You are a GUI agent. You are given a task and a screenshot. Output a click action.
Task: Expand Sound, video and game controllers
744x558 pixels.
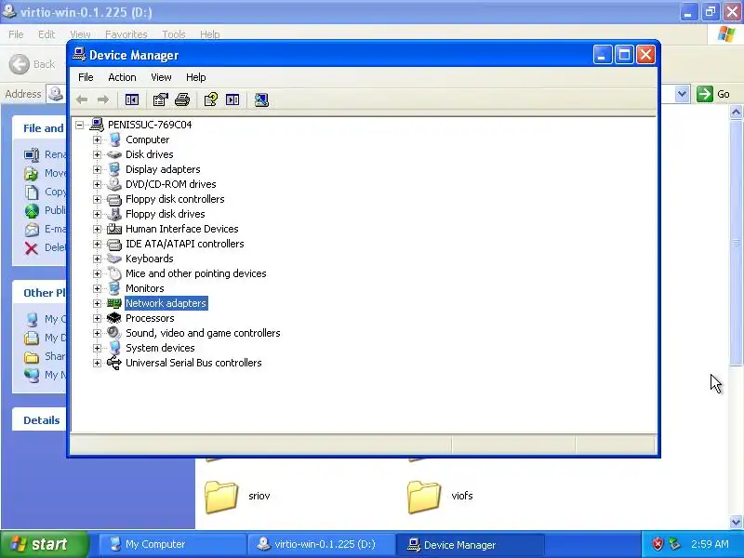[98, 333]
